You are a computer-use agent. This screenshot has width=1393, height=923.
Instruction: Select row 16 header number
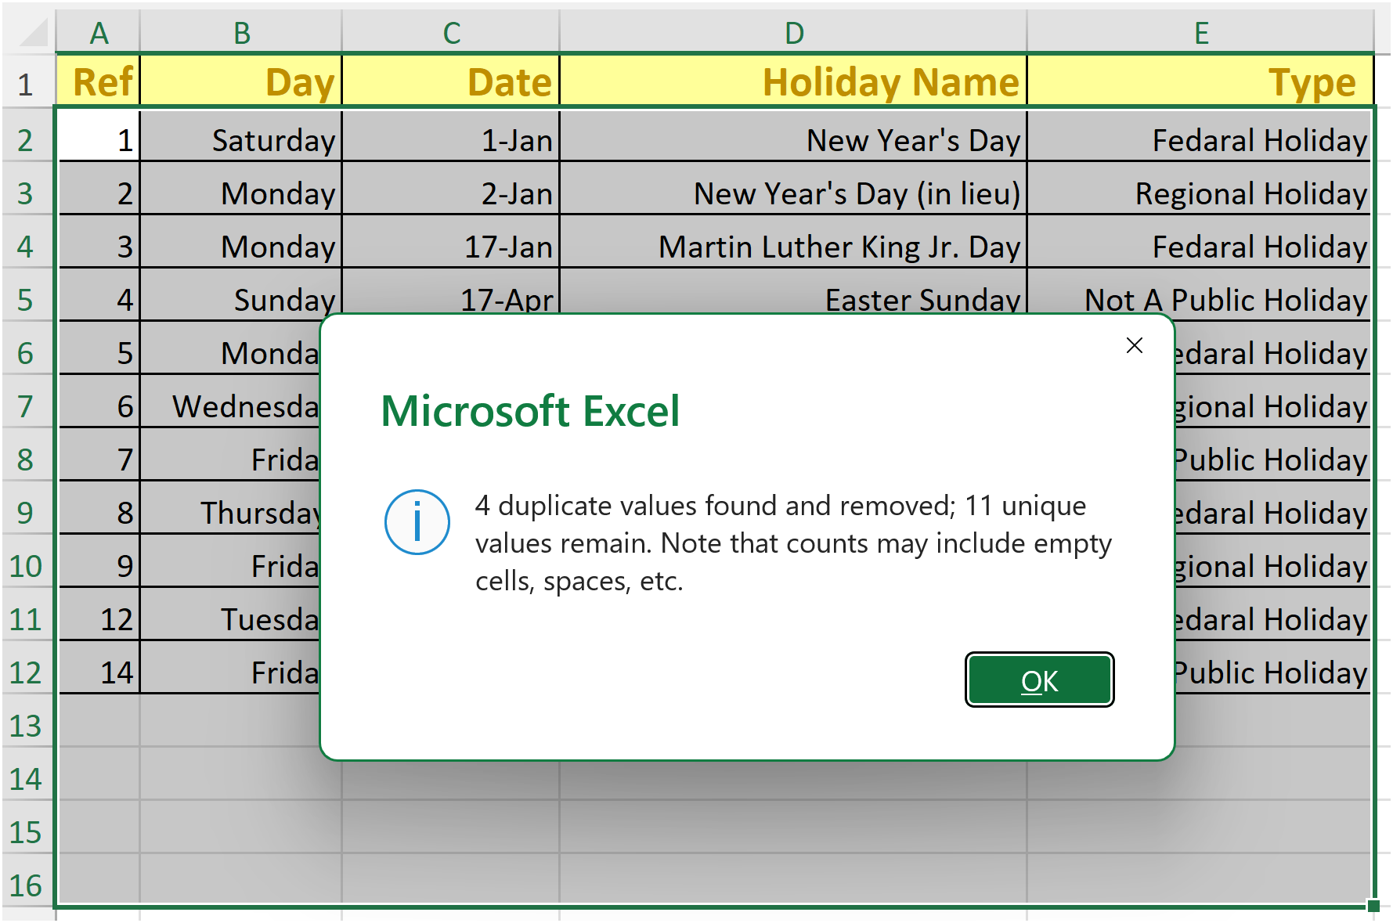(26, 885)
